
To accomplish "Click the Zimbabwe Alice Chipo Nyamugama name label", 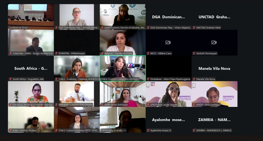I will pyautogui.click(x=170, y=79).
